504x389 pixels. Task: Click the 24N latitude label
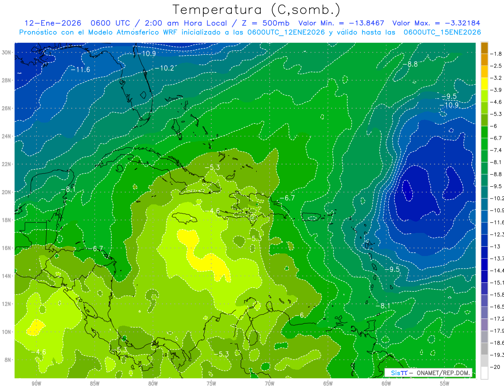(7, 136)
